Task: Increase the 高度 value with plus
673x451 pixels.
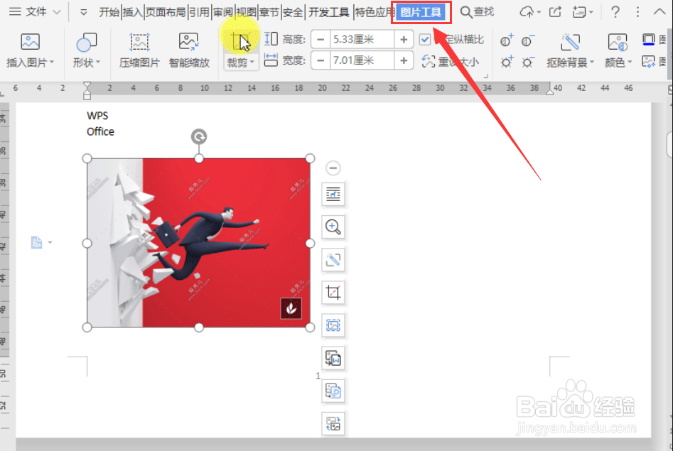Action: pos(404,40)
